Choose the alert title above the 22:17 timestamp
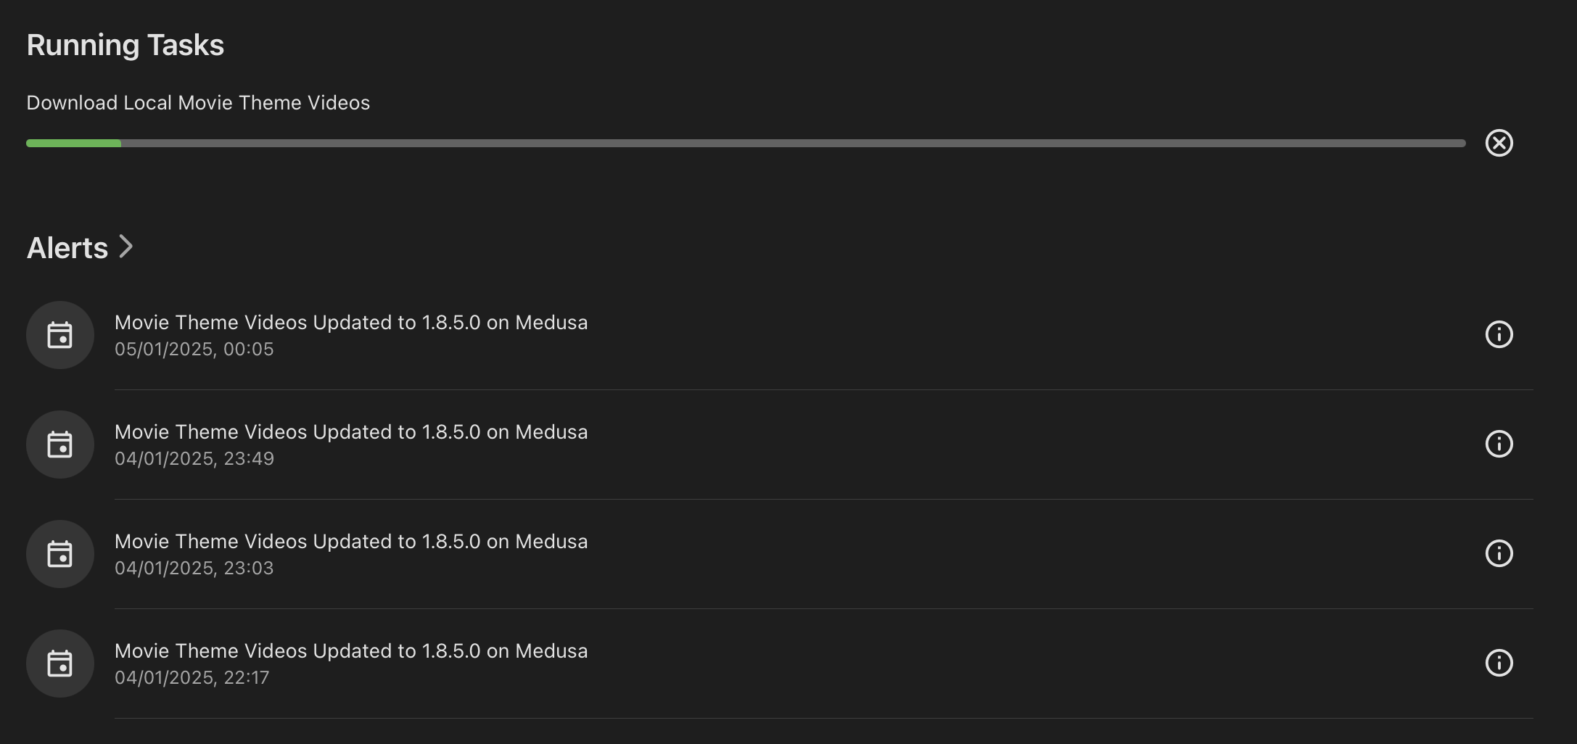Image resolution: width=1577 pixels, height=744 pixels. click(x=351, y=651)
